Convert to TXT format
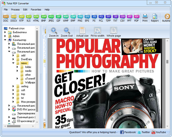Screen dimensions: 172x137 115,18
